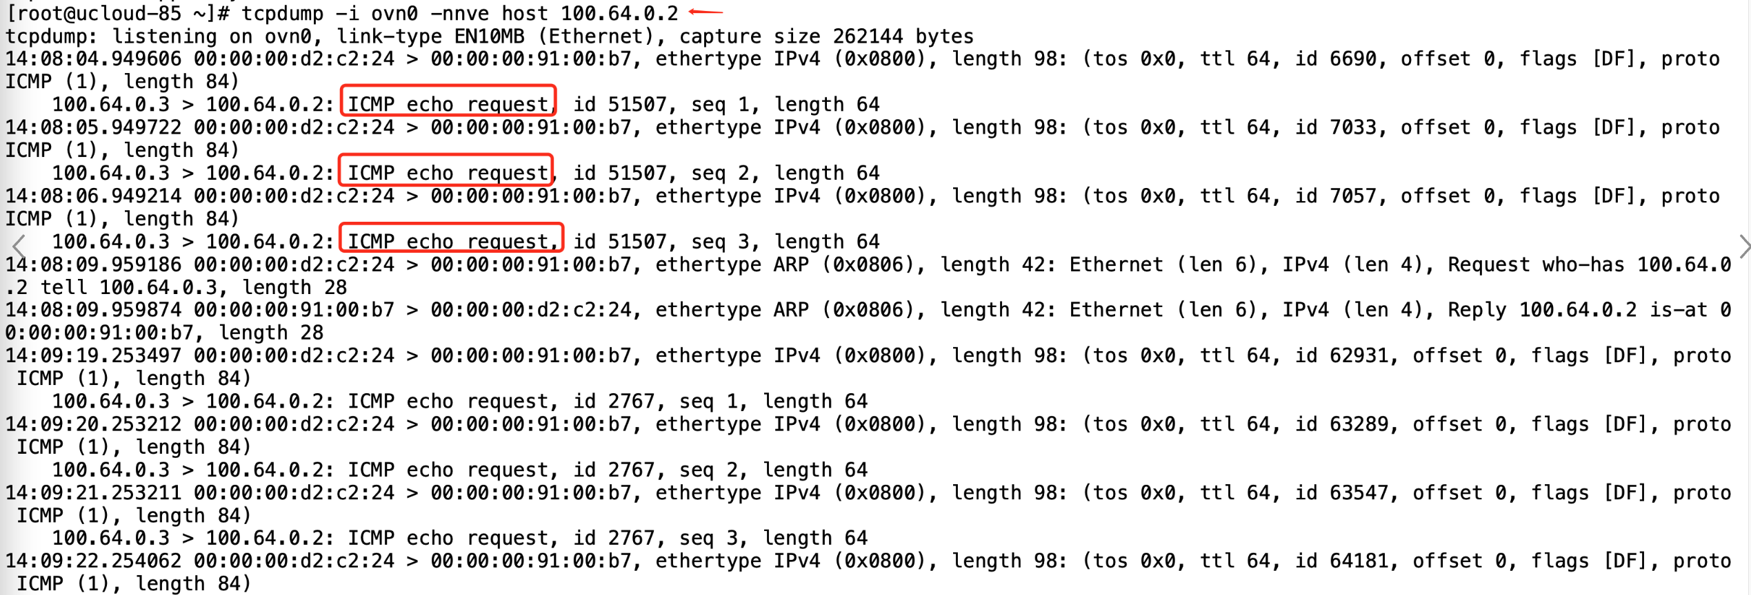Click the red arrow beside the tcpdump command
Image resolution: width=1751 pixels, height=595 pixels.
(x=705, y=12)
